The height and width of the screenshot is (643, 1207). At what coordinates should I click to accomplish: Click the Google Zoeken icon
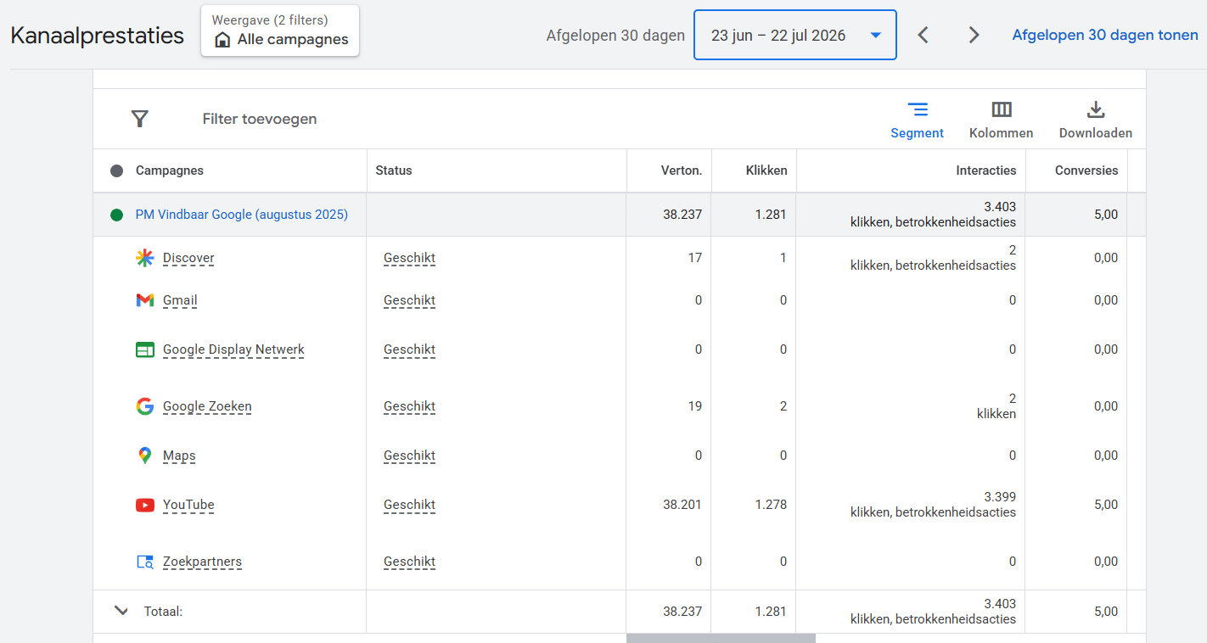(145, 406)
